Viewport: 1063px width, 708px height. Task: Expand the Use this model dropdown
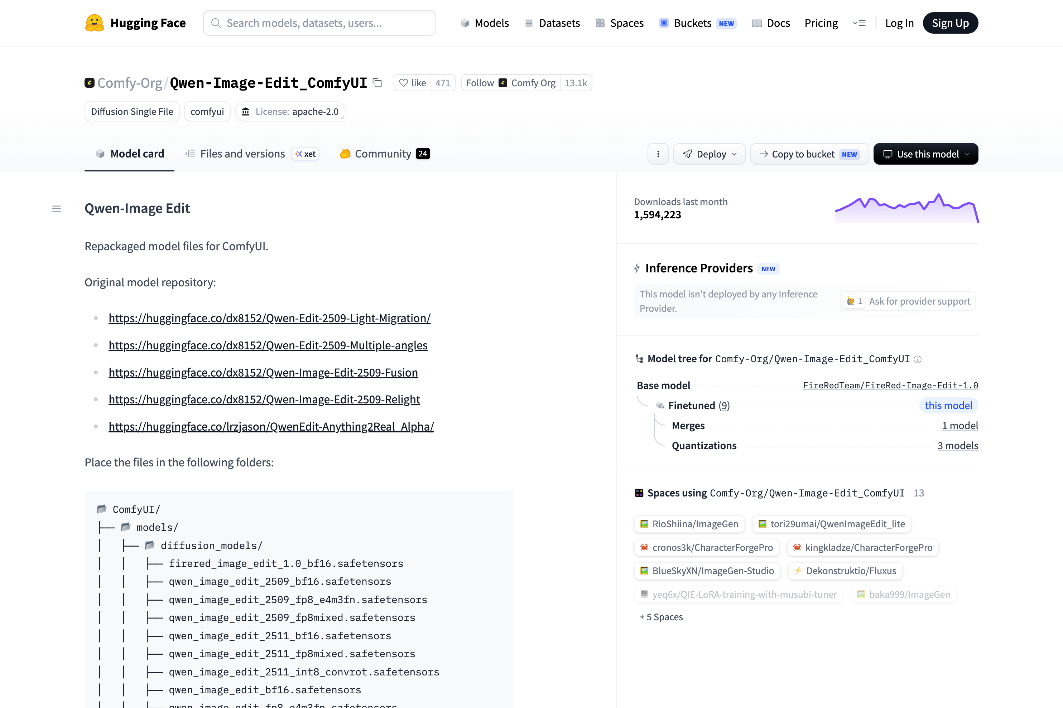pyautogui.click(x=926, y=154)
